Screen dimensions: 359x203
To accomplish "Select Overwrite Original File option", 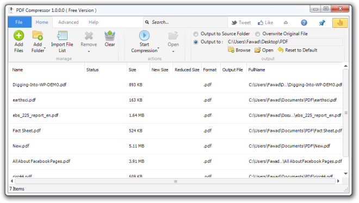I will 258,34.
